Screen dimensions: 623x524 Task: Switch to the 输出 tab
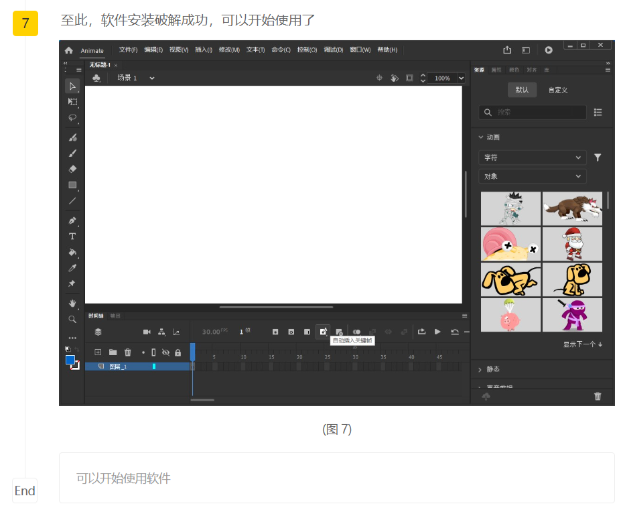115,316
